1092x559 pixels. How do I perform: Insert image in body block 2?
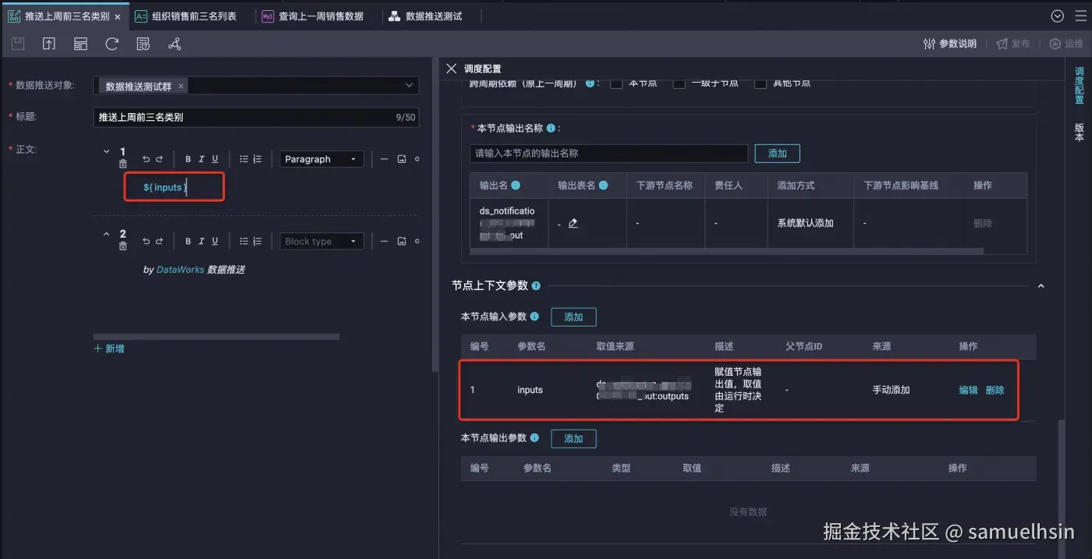tap(402, 242)
